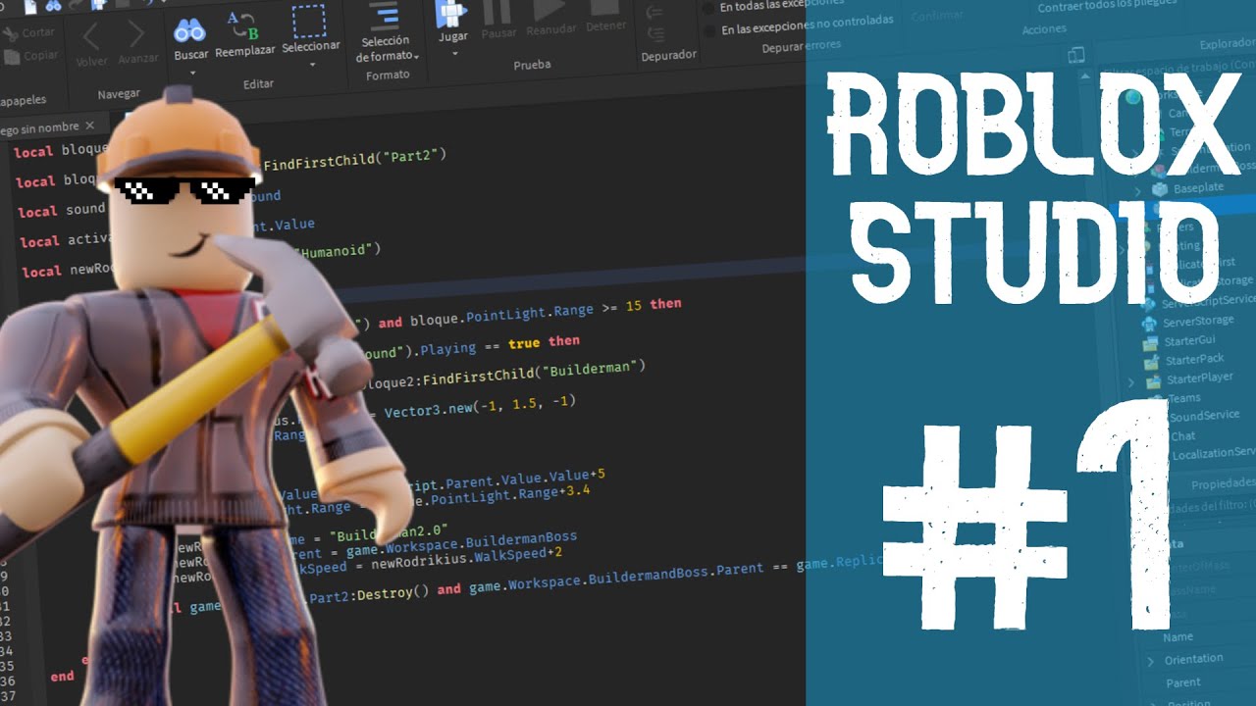The image size is (1256, 706).
Task: Click the Buscar binoculars icon
Action: [188, 29]
